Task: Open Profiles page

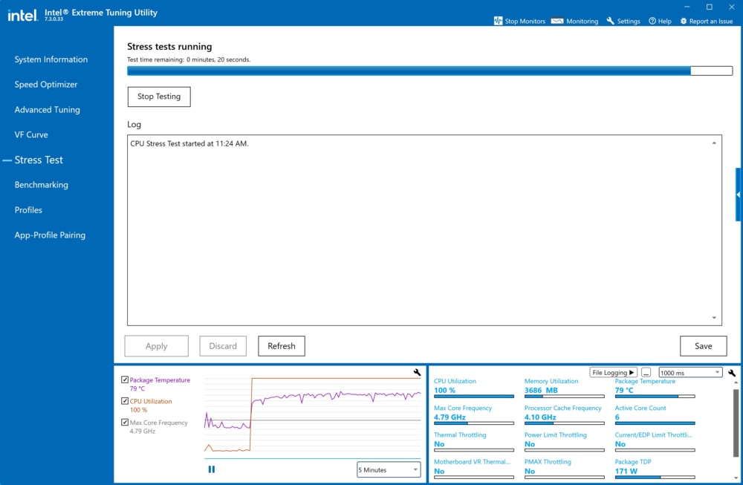Action: point(28,209)
